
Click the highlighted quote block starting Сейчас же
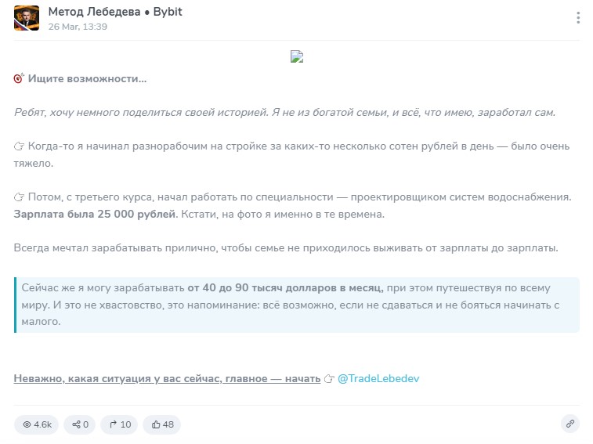(x=297, y=304)
